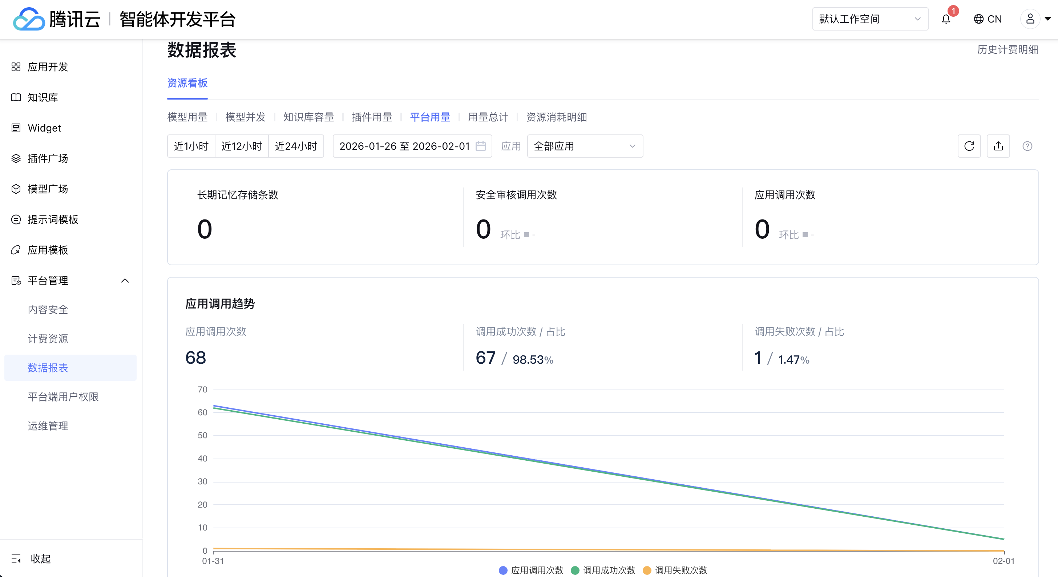Screen dimensions: 1058x577
Task: Open the user avatar account menu
Action: 1030,19
